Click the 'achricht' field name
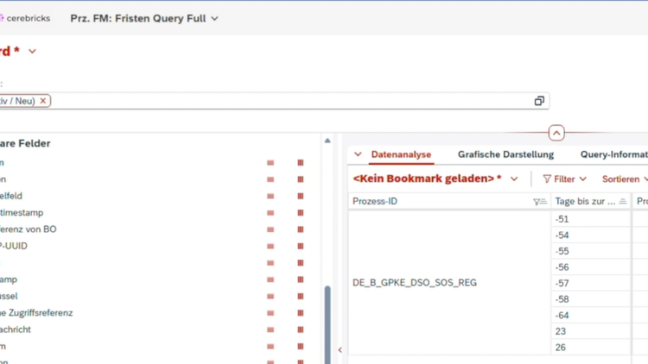The image size is (648, 364). [16, 329]
